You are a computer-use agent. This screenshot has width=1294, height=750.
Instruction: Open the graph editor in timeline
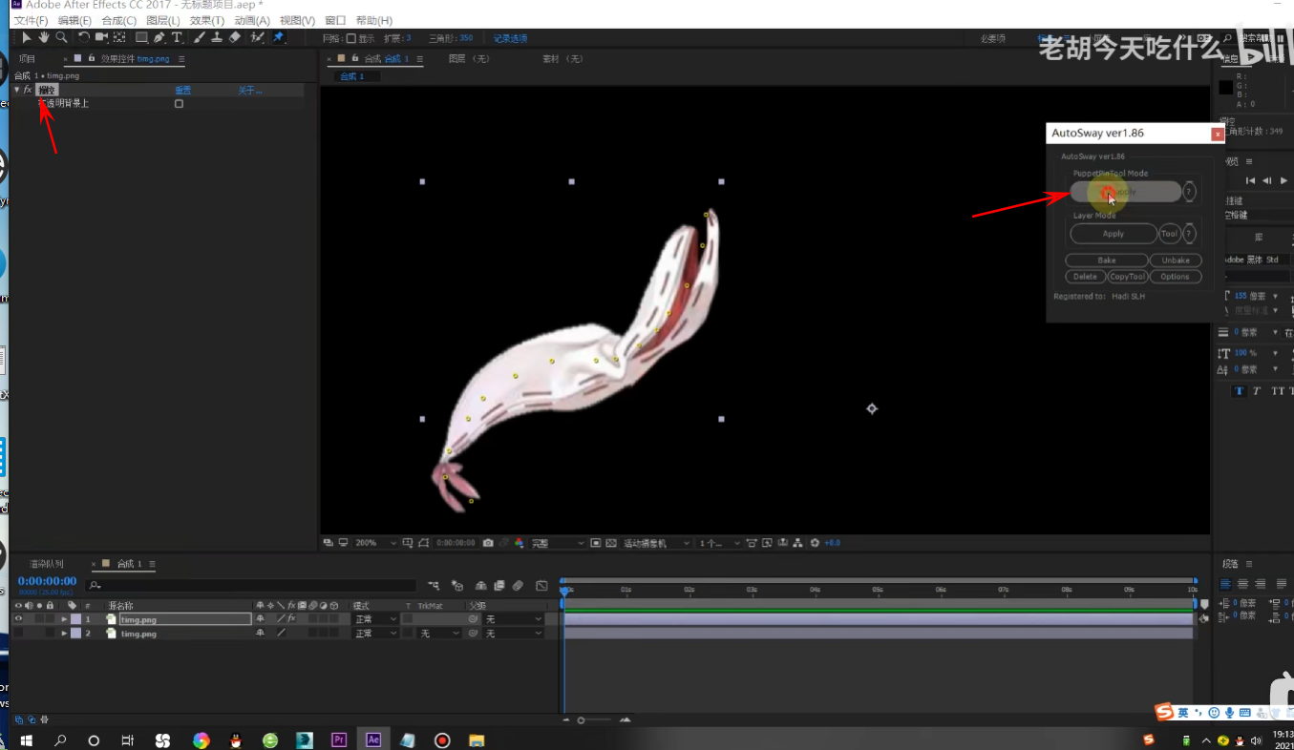point(541,585)
